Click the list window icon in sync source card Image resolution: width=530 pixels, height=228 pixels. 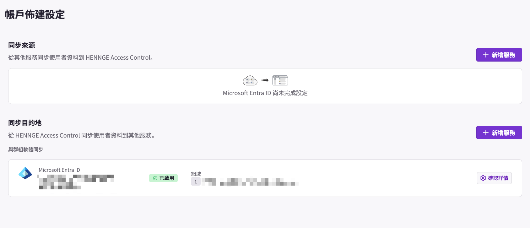tap(280, 80)
